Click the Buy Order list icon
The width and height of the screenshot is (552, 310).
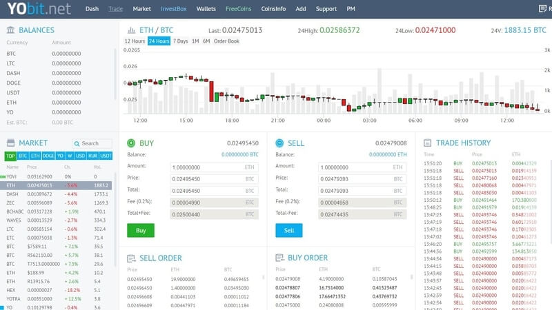click(279, 258)
